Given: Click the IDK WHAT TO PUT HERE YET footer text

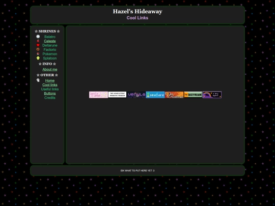Looking at the screenshot, I should coord(137,170).
